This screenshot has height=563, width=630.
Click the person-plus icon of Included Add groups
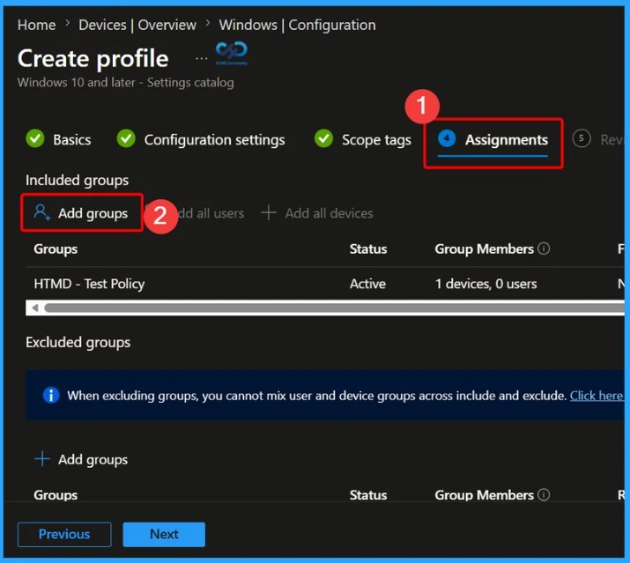pyautogui.click(x=41, y=212)
